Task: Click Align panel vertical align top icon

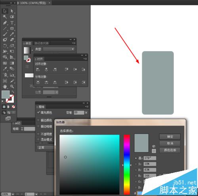Action: [x=67, y=69]
